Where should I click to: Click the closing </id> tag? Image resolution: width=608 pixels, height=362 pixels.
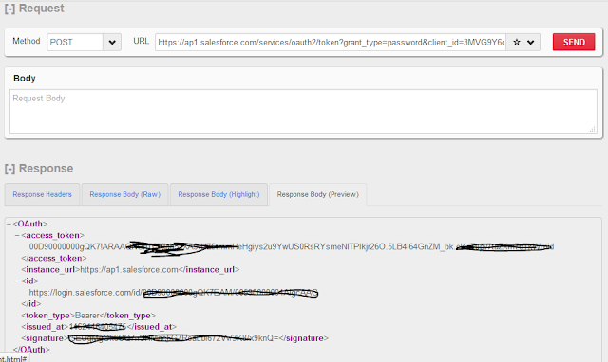point(31,303)
